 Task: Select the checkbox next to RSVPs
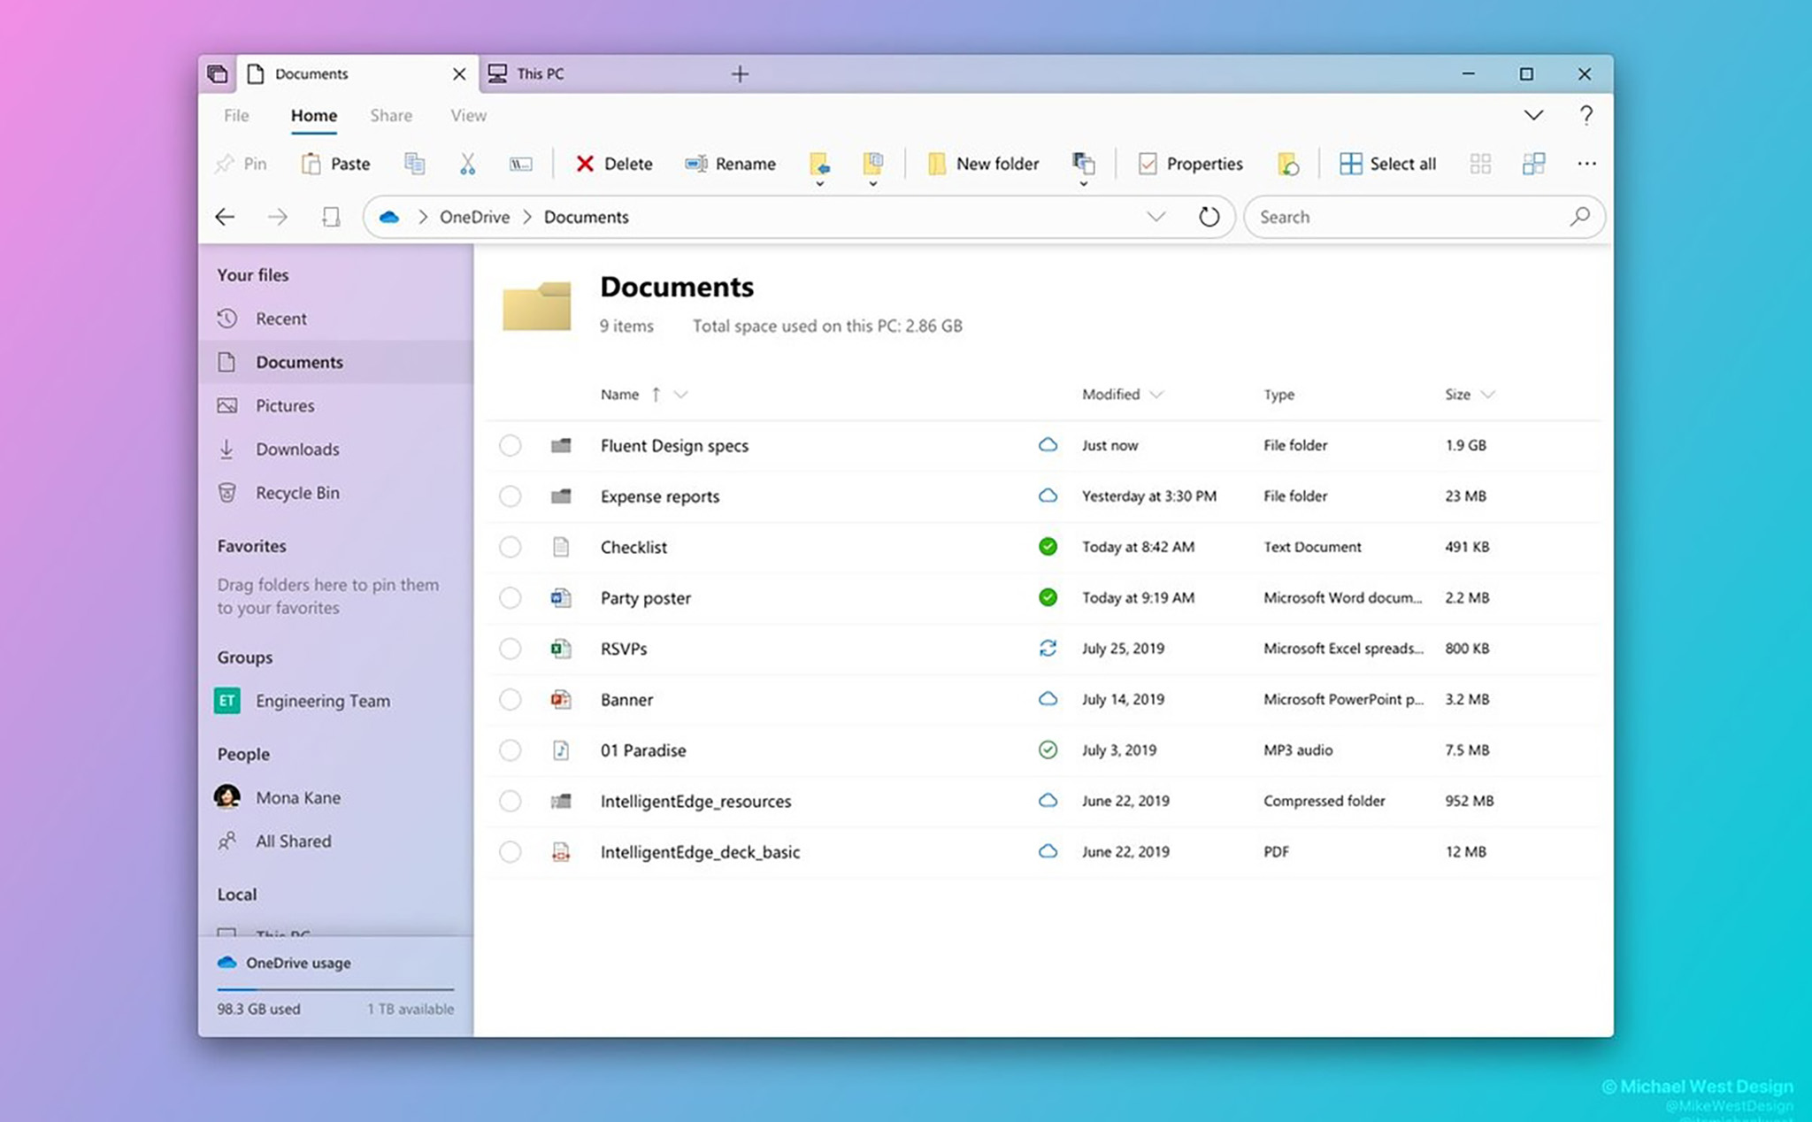510,649
